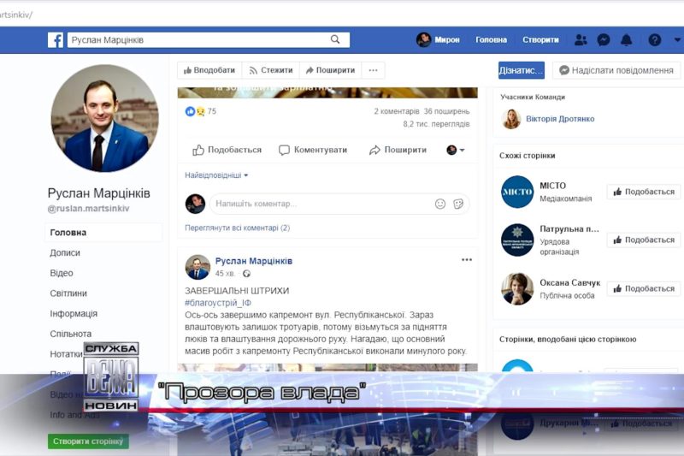Click the @ruslan.martsinkiv username
Image resolution: width=684 pixels, height=456 pixels.
point(89,209)
